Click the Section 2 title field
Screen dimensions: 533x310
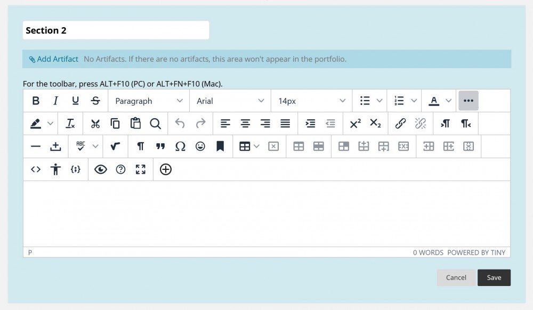coord(116,30)
